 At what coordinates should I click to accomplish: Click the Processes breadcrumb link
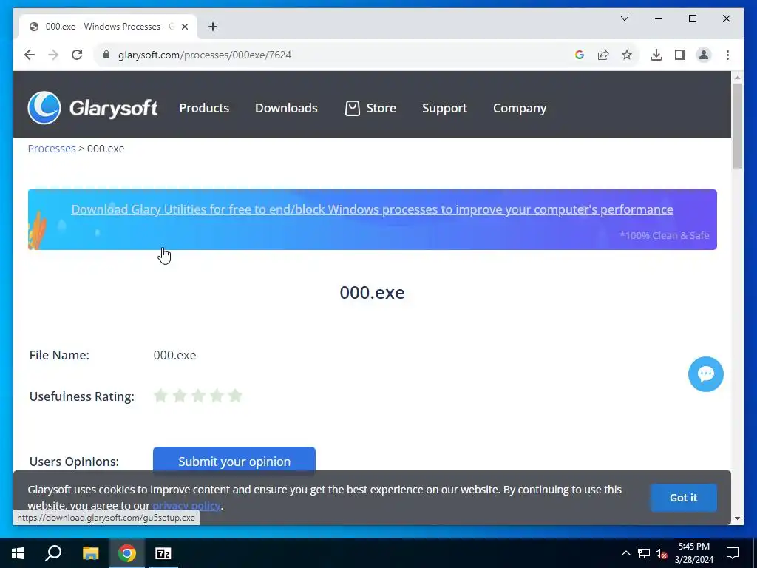[52, 148]
